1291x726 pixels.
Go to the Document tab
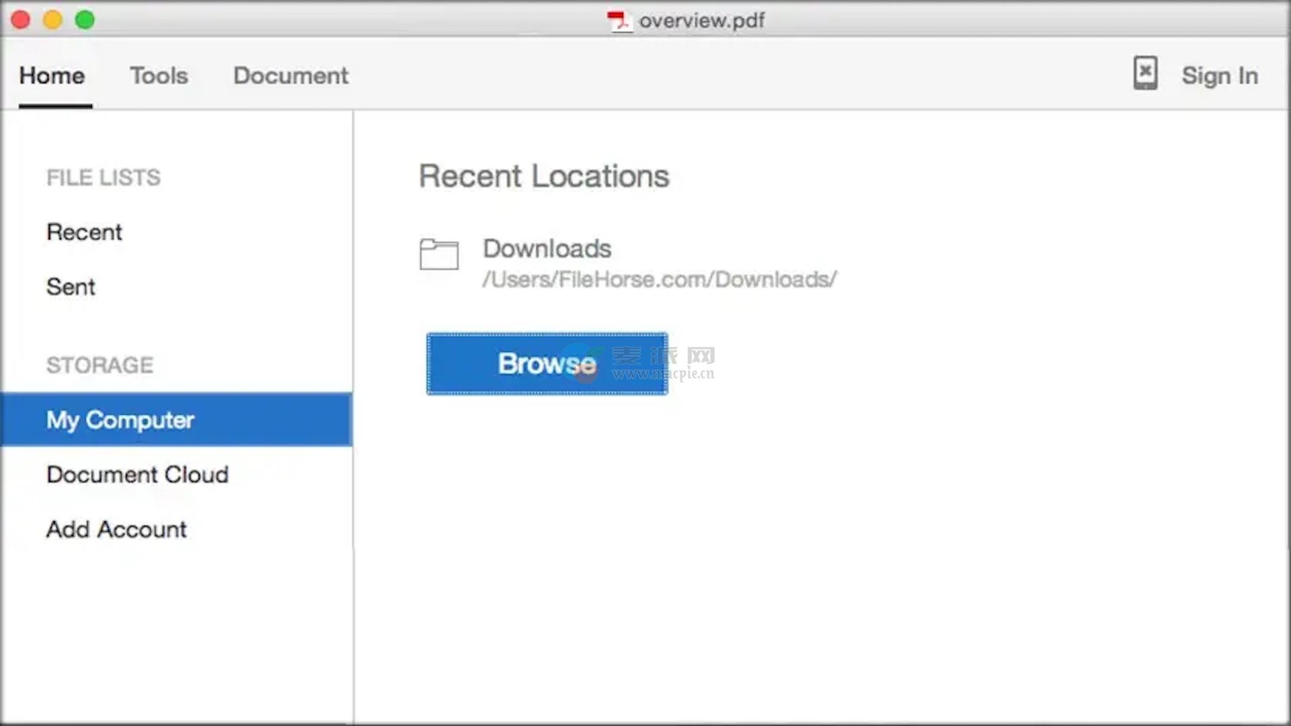(290, 76)
